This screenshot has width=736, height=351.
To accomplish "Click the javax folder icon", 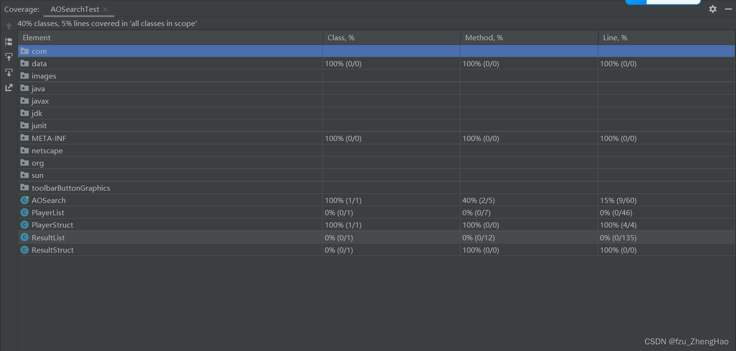I will pos(25,100).
